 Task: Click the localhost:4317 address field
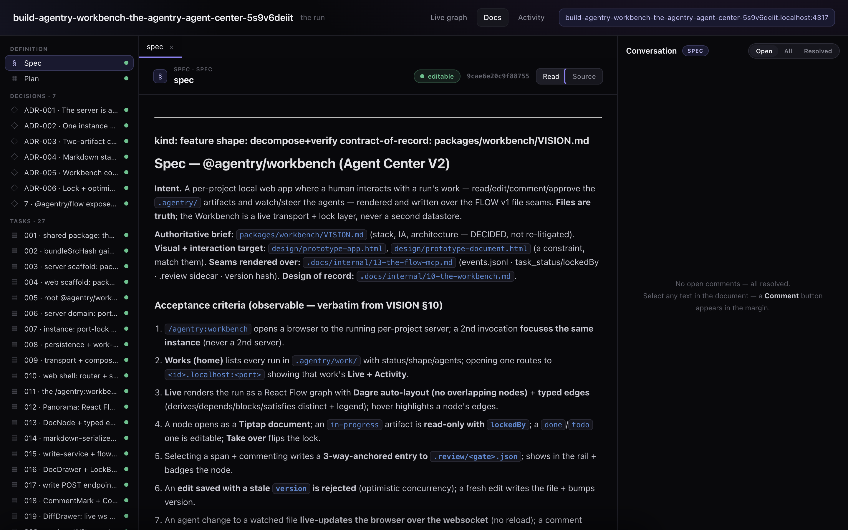pos(697,18)
